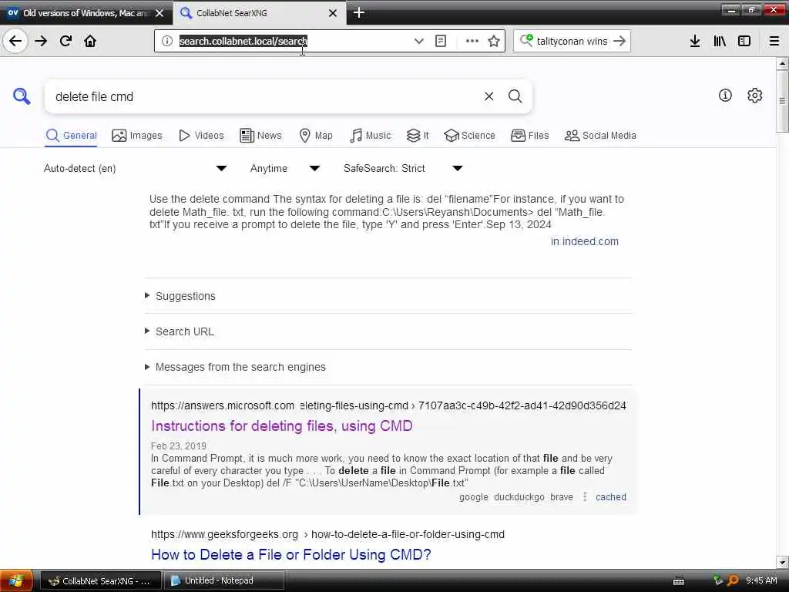Click the geeksforgeeks.org result URL

tap(327, 534)
